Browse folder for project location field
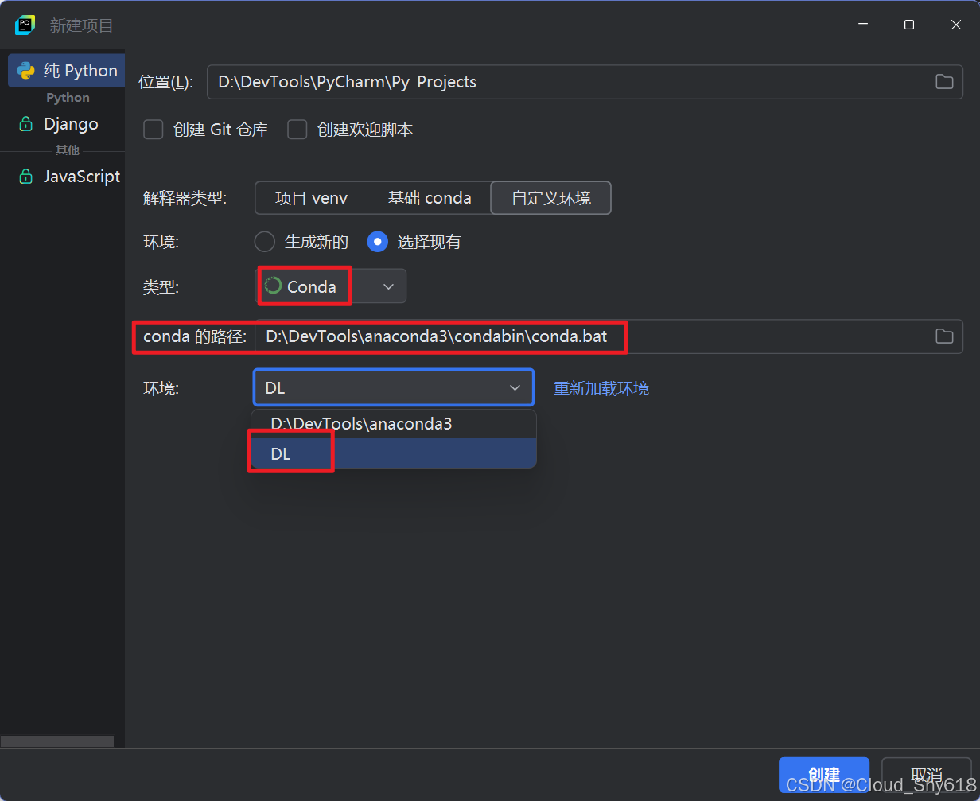The width and height of the screenshot is (980, 801). point(944,82)
